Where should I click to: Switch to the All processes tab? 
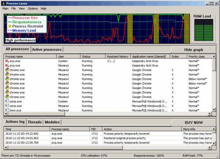coord(17,49)
